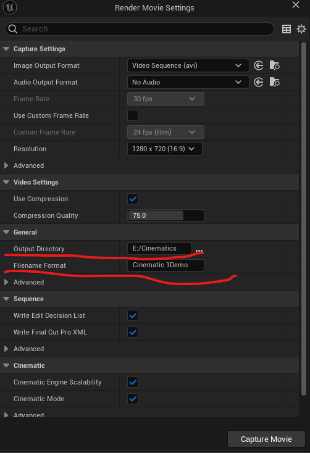This screenshot has width=310, height=453.
Task: Click the Unreal Engine logo icon
Action: (10, 7)
